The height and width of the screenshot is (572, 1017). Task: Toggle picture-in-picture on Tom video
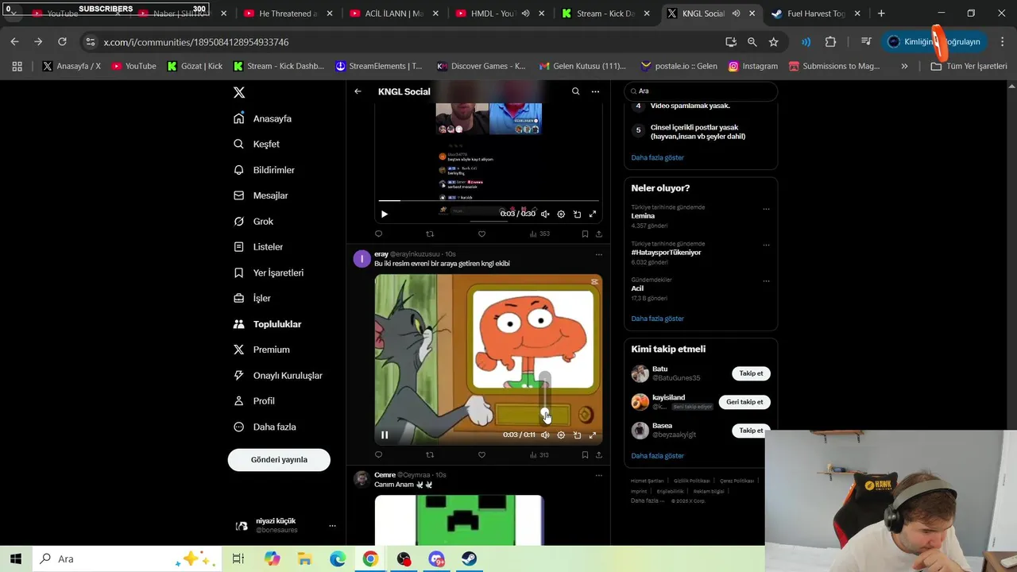(x=577, y=435)
